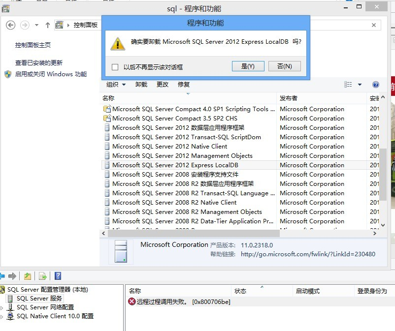This screenshot has width=395, height=331.
Task: Click the blue Help icon in Programs and Features
Action: click(x=375, y=84)
